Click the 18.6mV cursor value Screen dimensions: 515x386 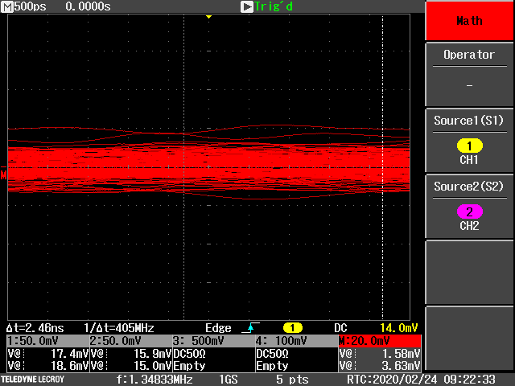coord(70,365)
